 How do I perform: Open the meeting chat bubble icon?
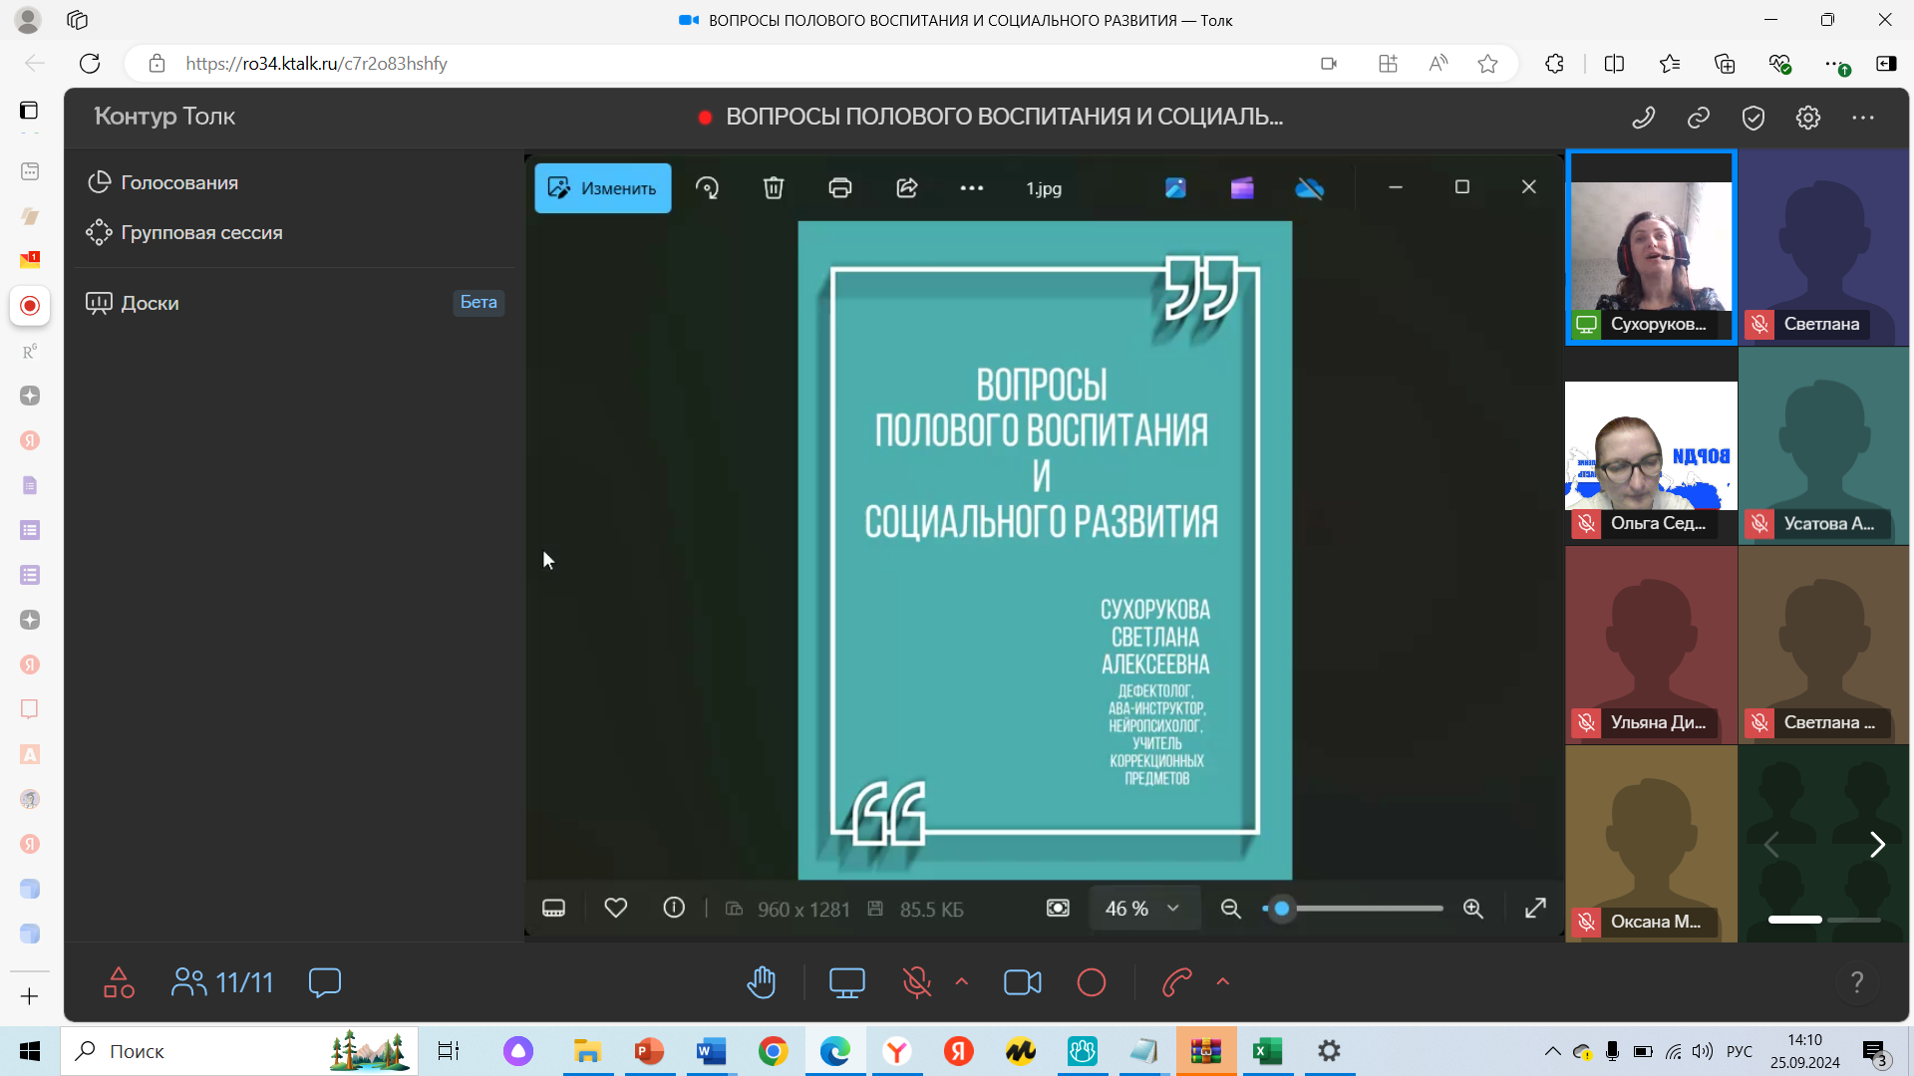325,982
